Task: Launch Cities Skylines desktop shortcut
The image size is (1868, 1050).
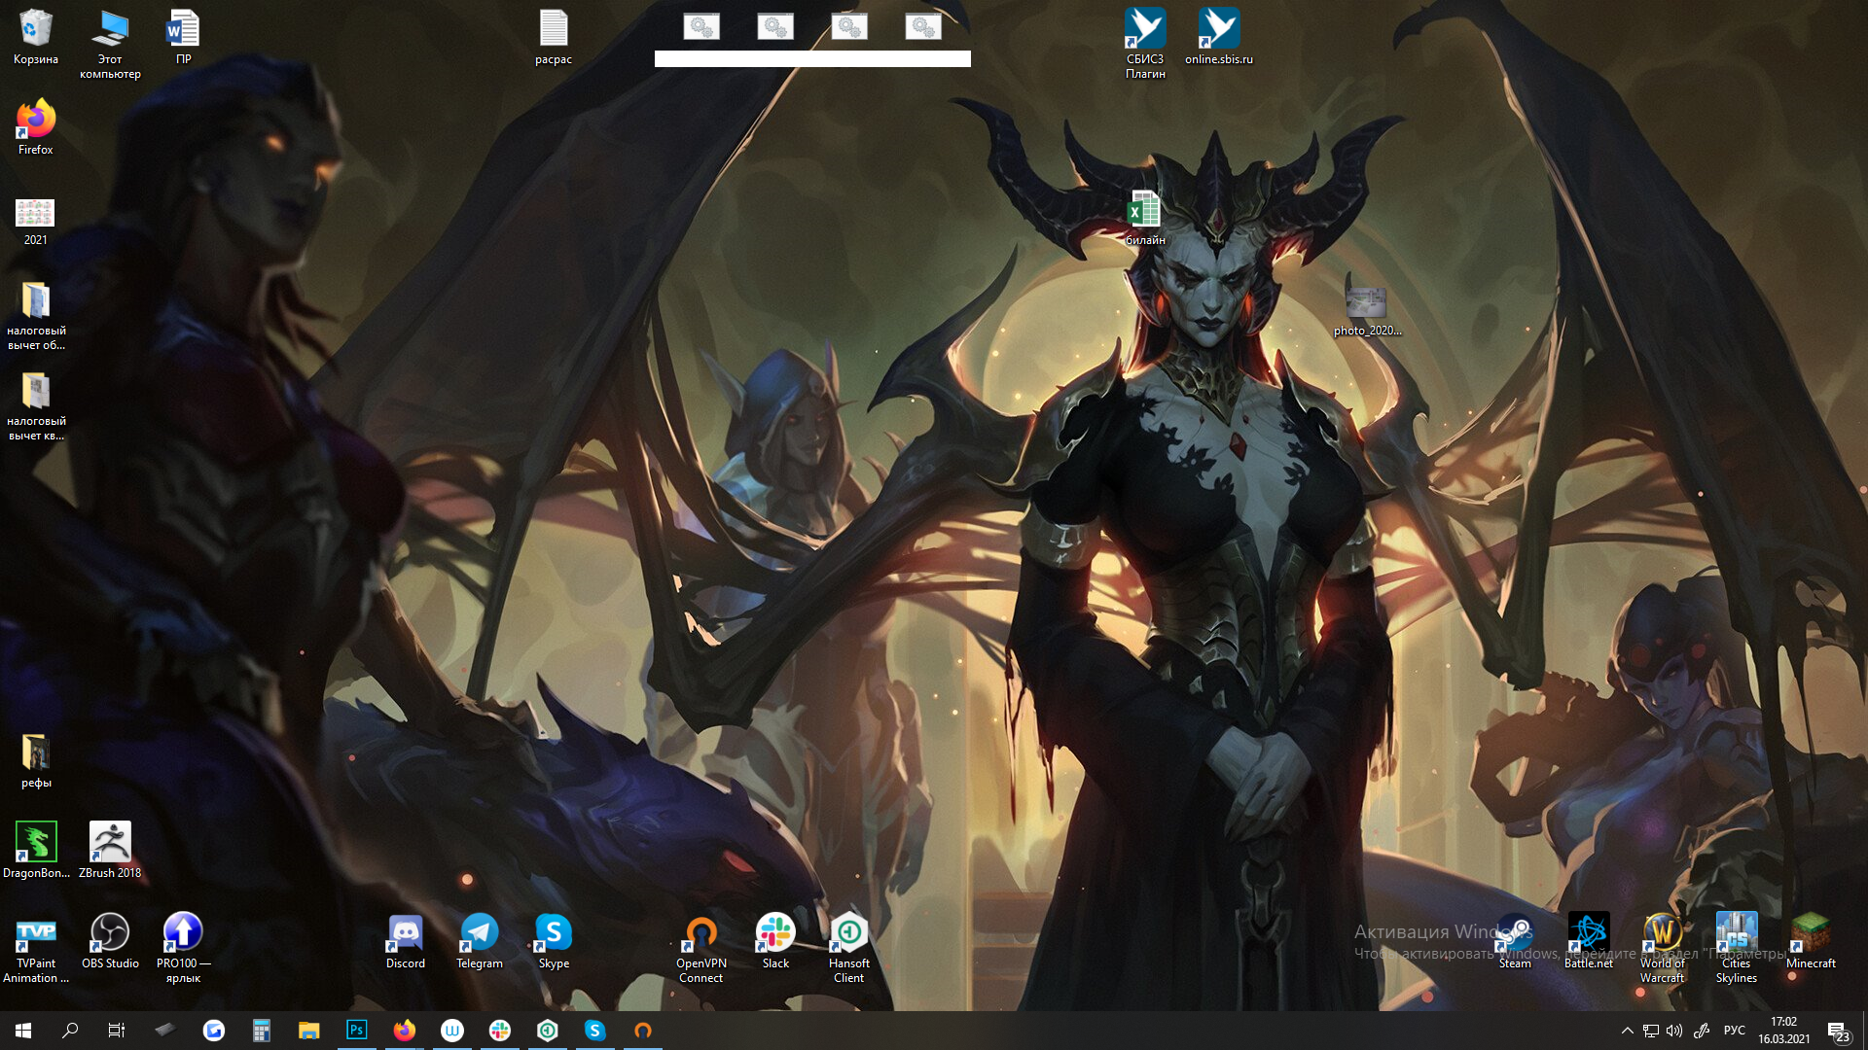Action: tap(1737, 949)
